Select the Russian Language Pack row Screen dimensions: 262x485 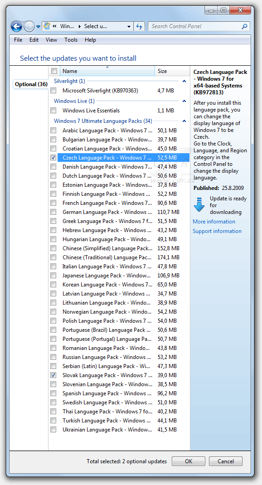coord(123,357)
